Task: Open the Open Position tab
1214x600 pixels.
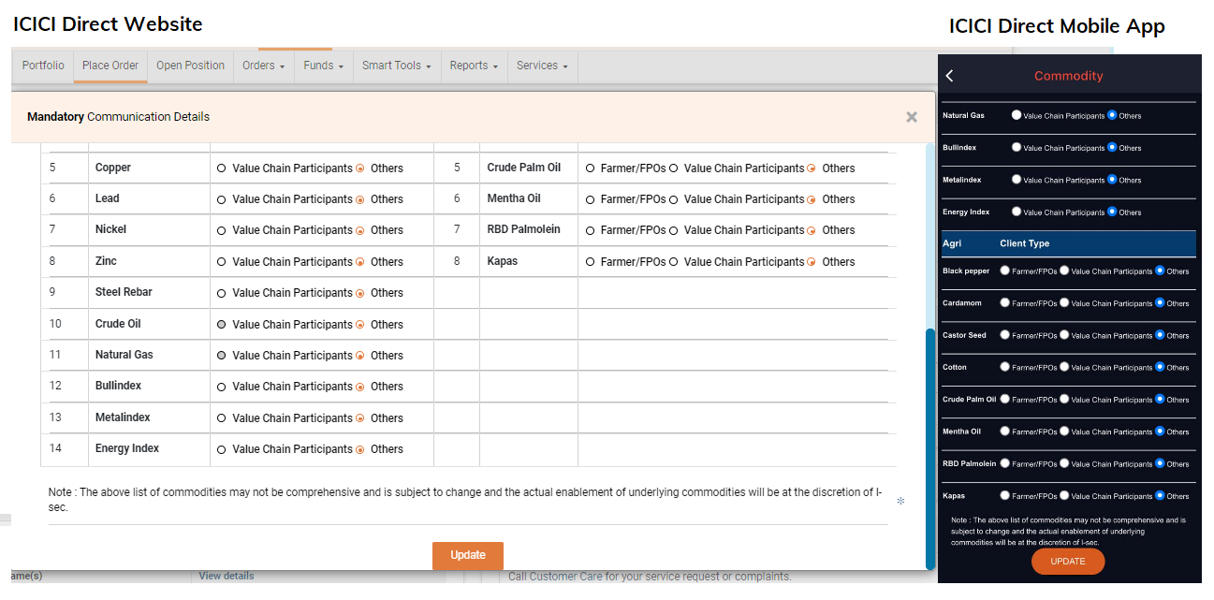Action: (x=190, y=66)
